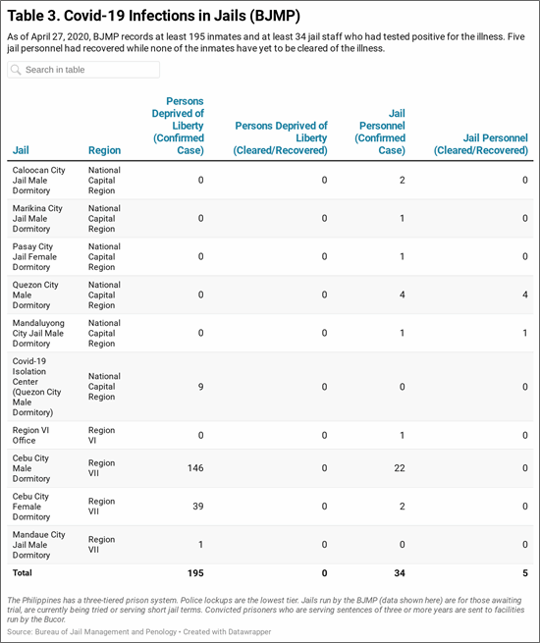
Task: Select the Mandaue City Jail Male Dormitory row
Action: pos(270,545)
